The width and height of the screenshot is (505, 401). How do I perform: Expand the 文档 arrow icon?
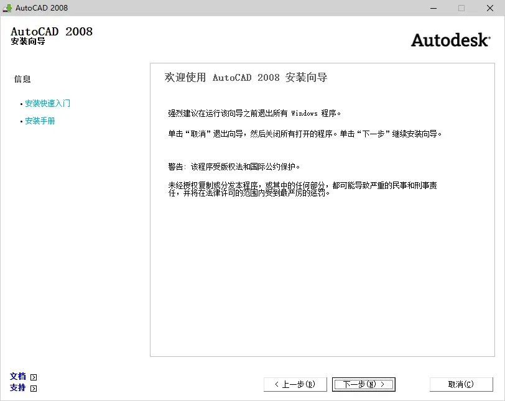[34, 377]
